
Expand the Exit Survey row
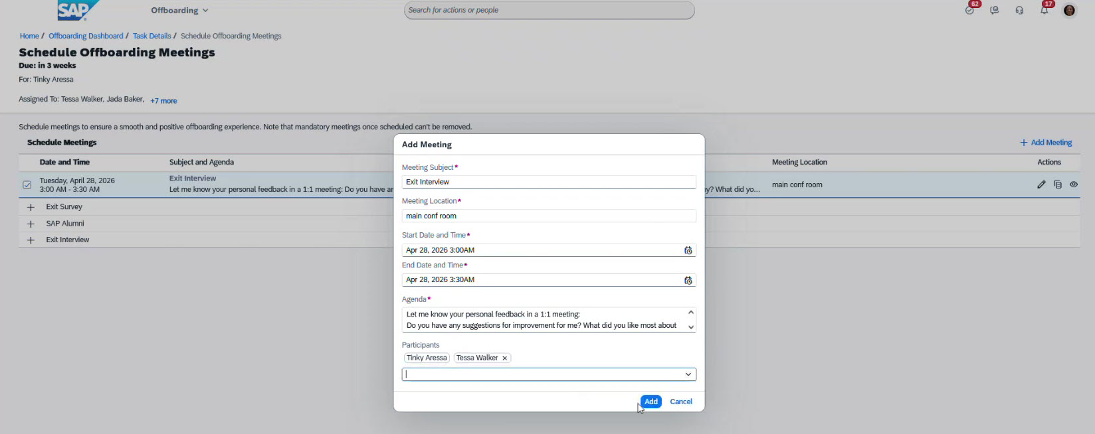31,207
